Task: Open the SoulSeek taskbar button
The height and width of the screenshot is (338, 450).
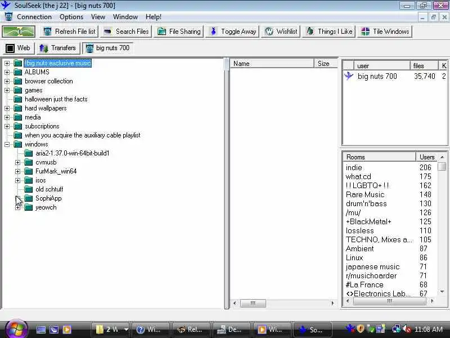Action: 312,330
